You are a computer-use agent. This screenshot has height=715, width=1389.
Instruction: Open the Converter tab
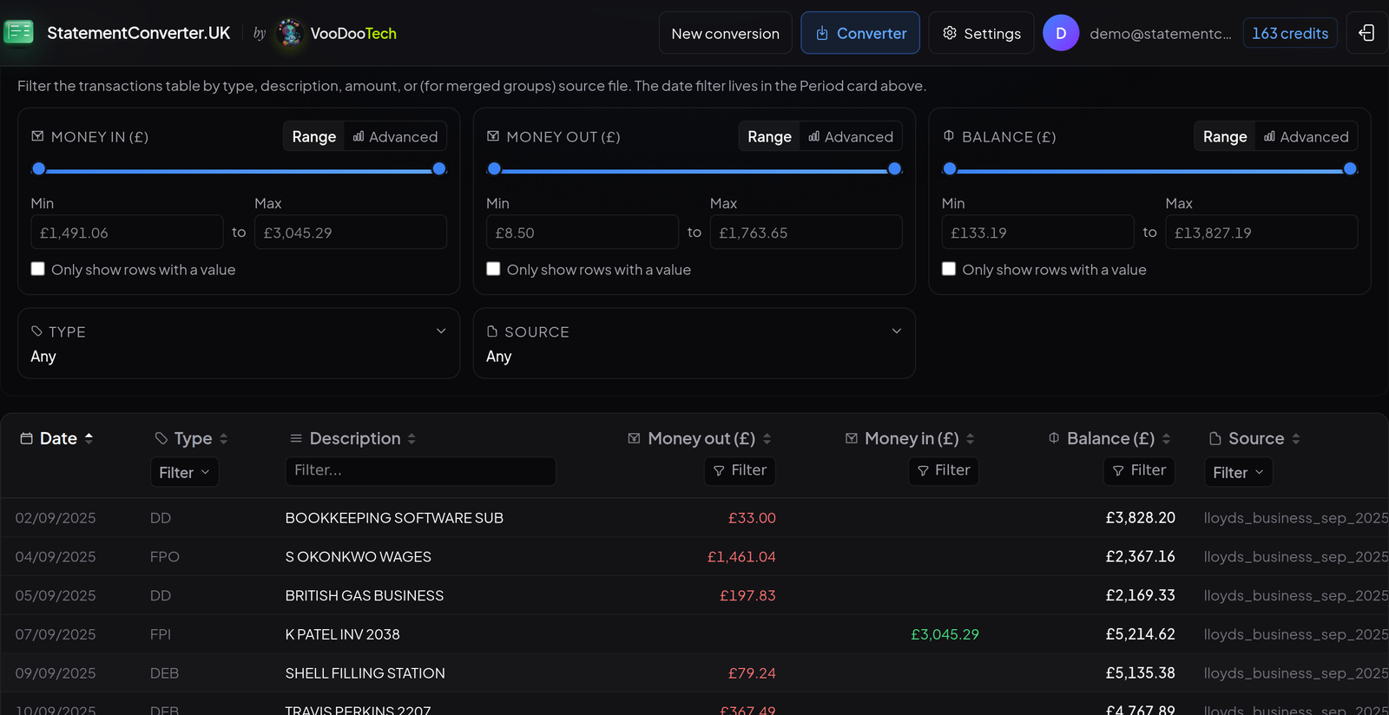click(x=860, y=33)
